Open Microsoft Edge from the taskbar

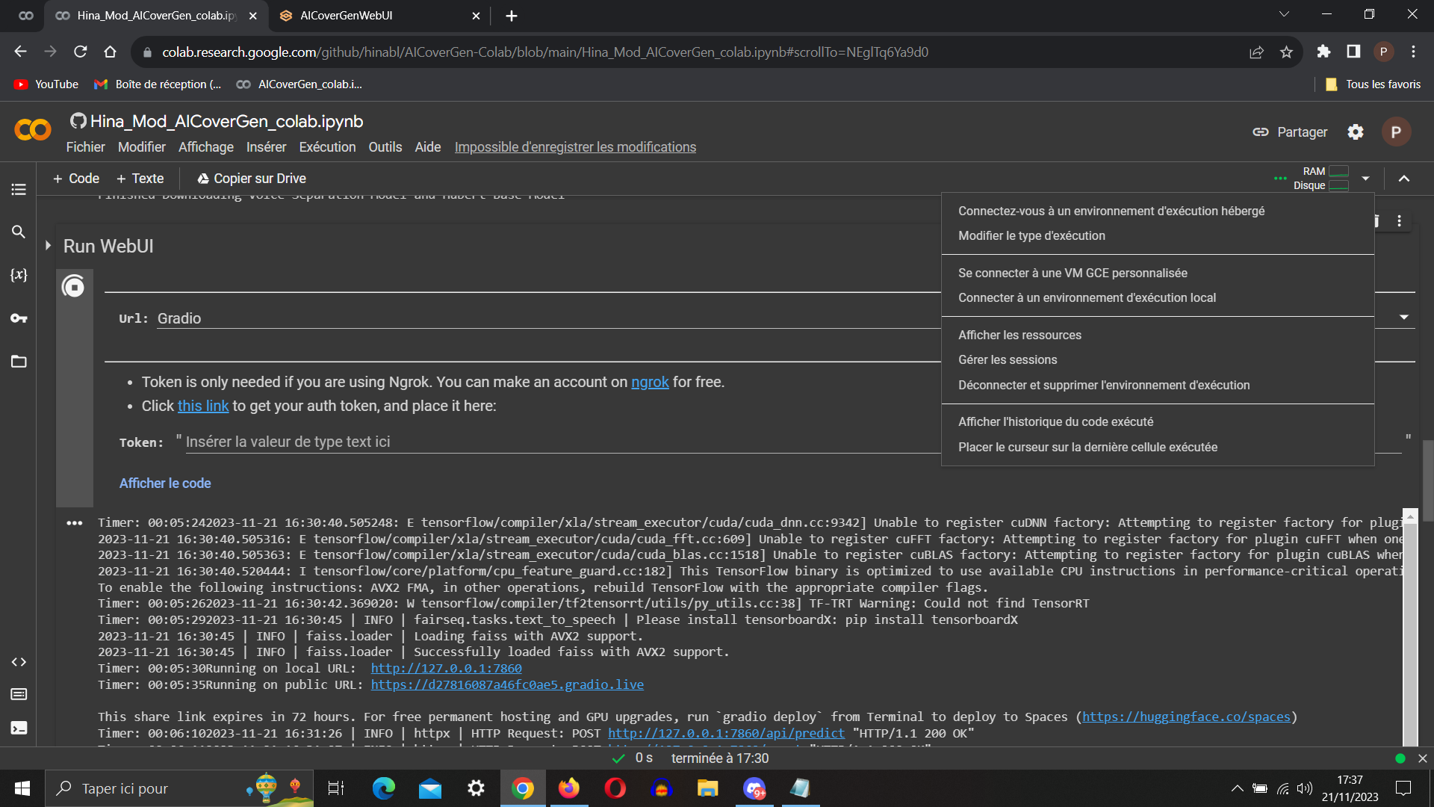(x=384, y=788)
